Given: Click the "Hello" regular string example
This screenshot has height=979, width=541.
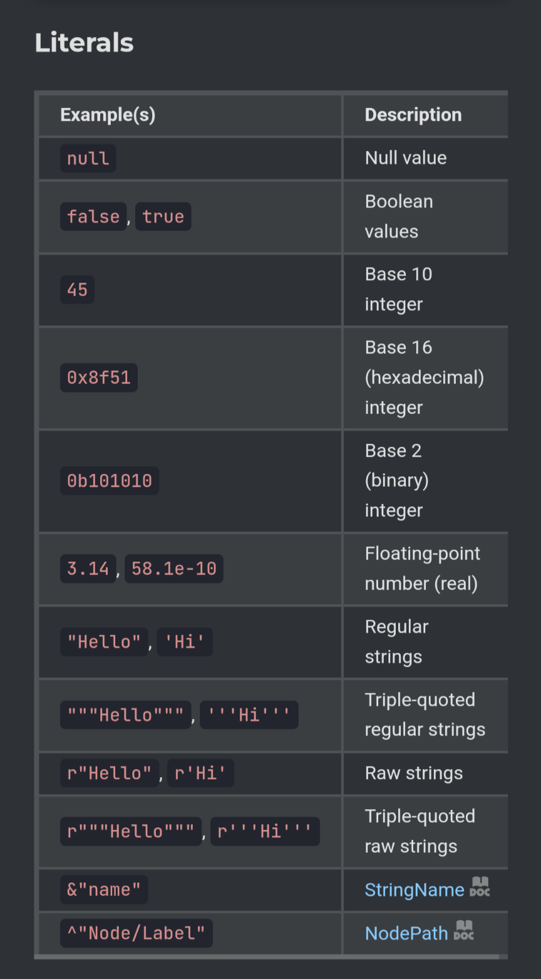Looking at the screenshot, I should tap(104, 642).
